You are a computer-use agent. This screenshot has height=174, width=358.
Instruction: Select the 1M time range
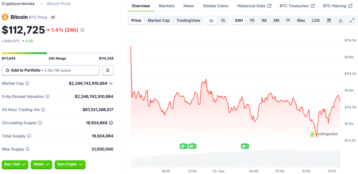(x=264, y=21)
